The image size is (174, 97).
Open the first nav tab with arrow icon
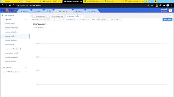click(24, 11)
